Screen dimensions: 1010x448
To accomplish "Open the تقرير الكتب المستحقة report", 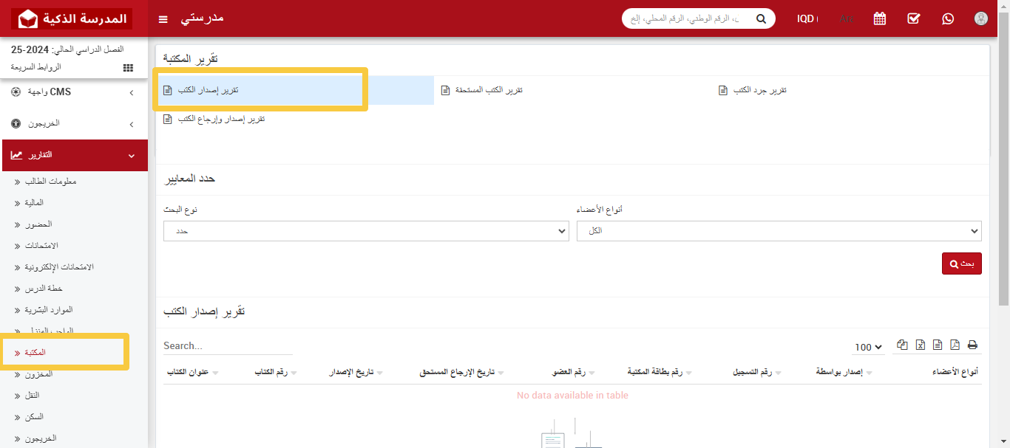I will coord(484,89).
